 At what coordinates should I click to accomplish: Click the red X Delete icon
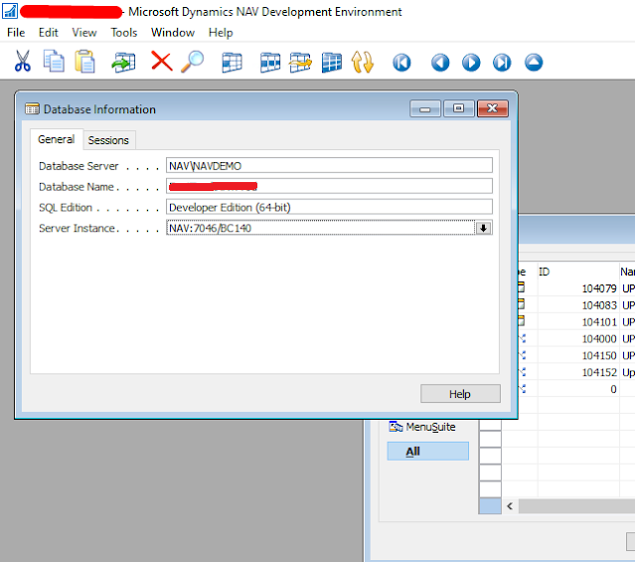pyautogui.click(x=162, y=62)
